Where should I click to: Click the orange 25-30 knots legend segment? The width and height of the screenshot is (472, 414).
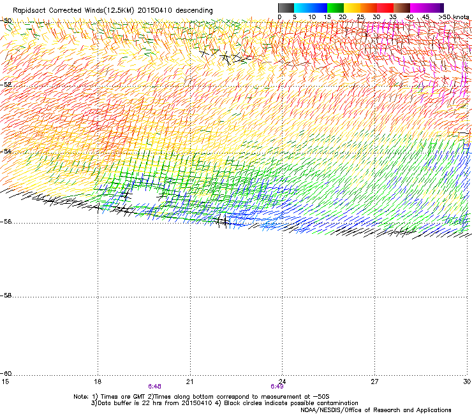coord(369,8)
